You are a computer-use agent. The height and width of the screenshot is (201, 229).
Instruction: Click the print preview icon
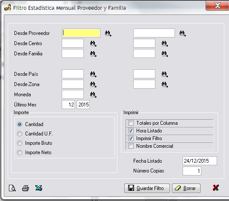point(12,188)
